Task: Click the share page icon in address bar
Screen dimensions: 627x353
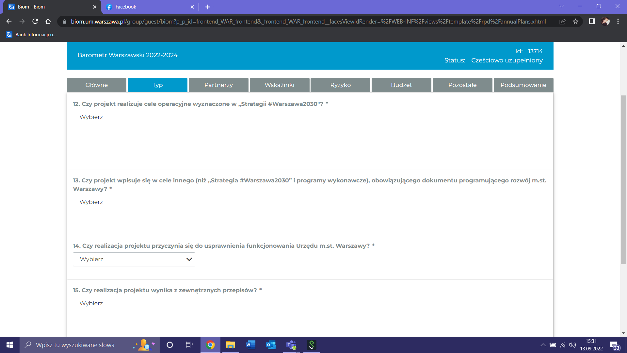Action: [x=562, y=22]
